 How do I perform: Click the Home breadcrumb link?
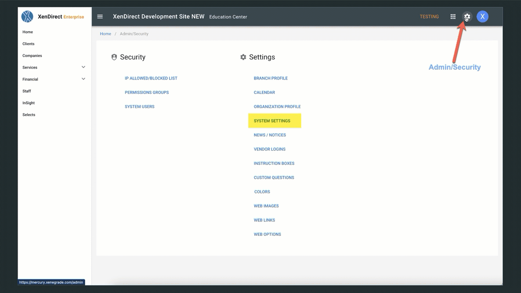(x=105, y=34)
